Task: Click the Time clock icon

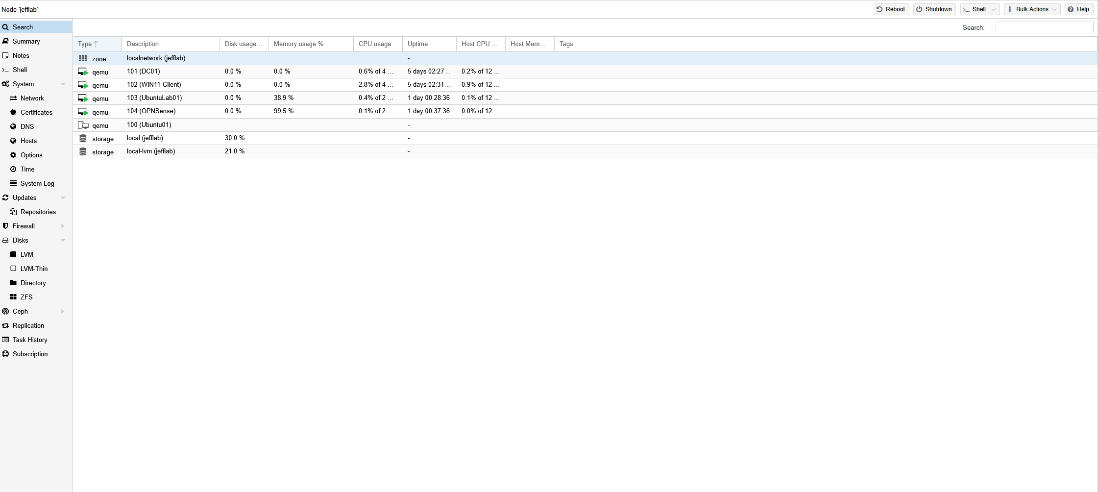Action: point(13,170)
